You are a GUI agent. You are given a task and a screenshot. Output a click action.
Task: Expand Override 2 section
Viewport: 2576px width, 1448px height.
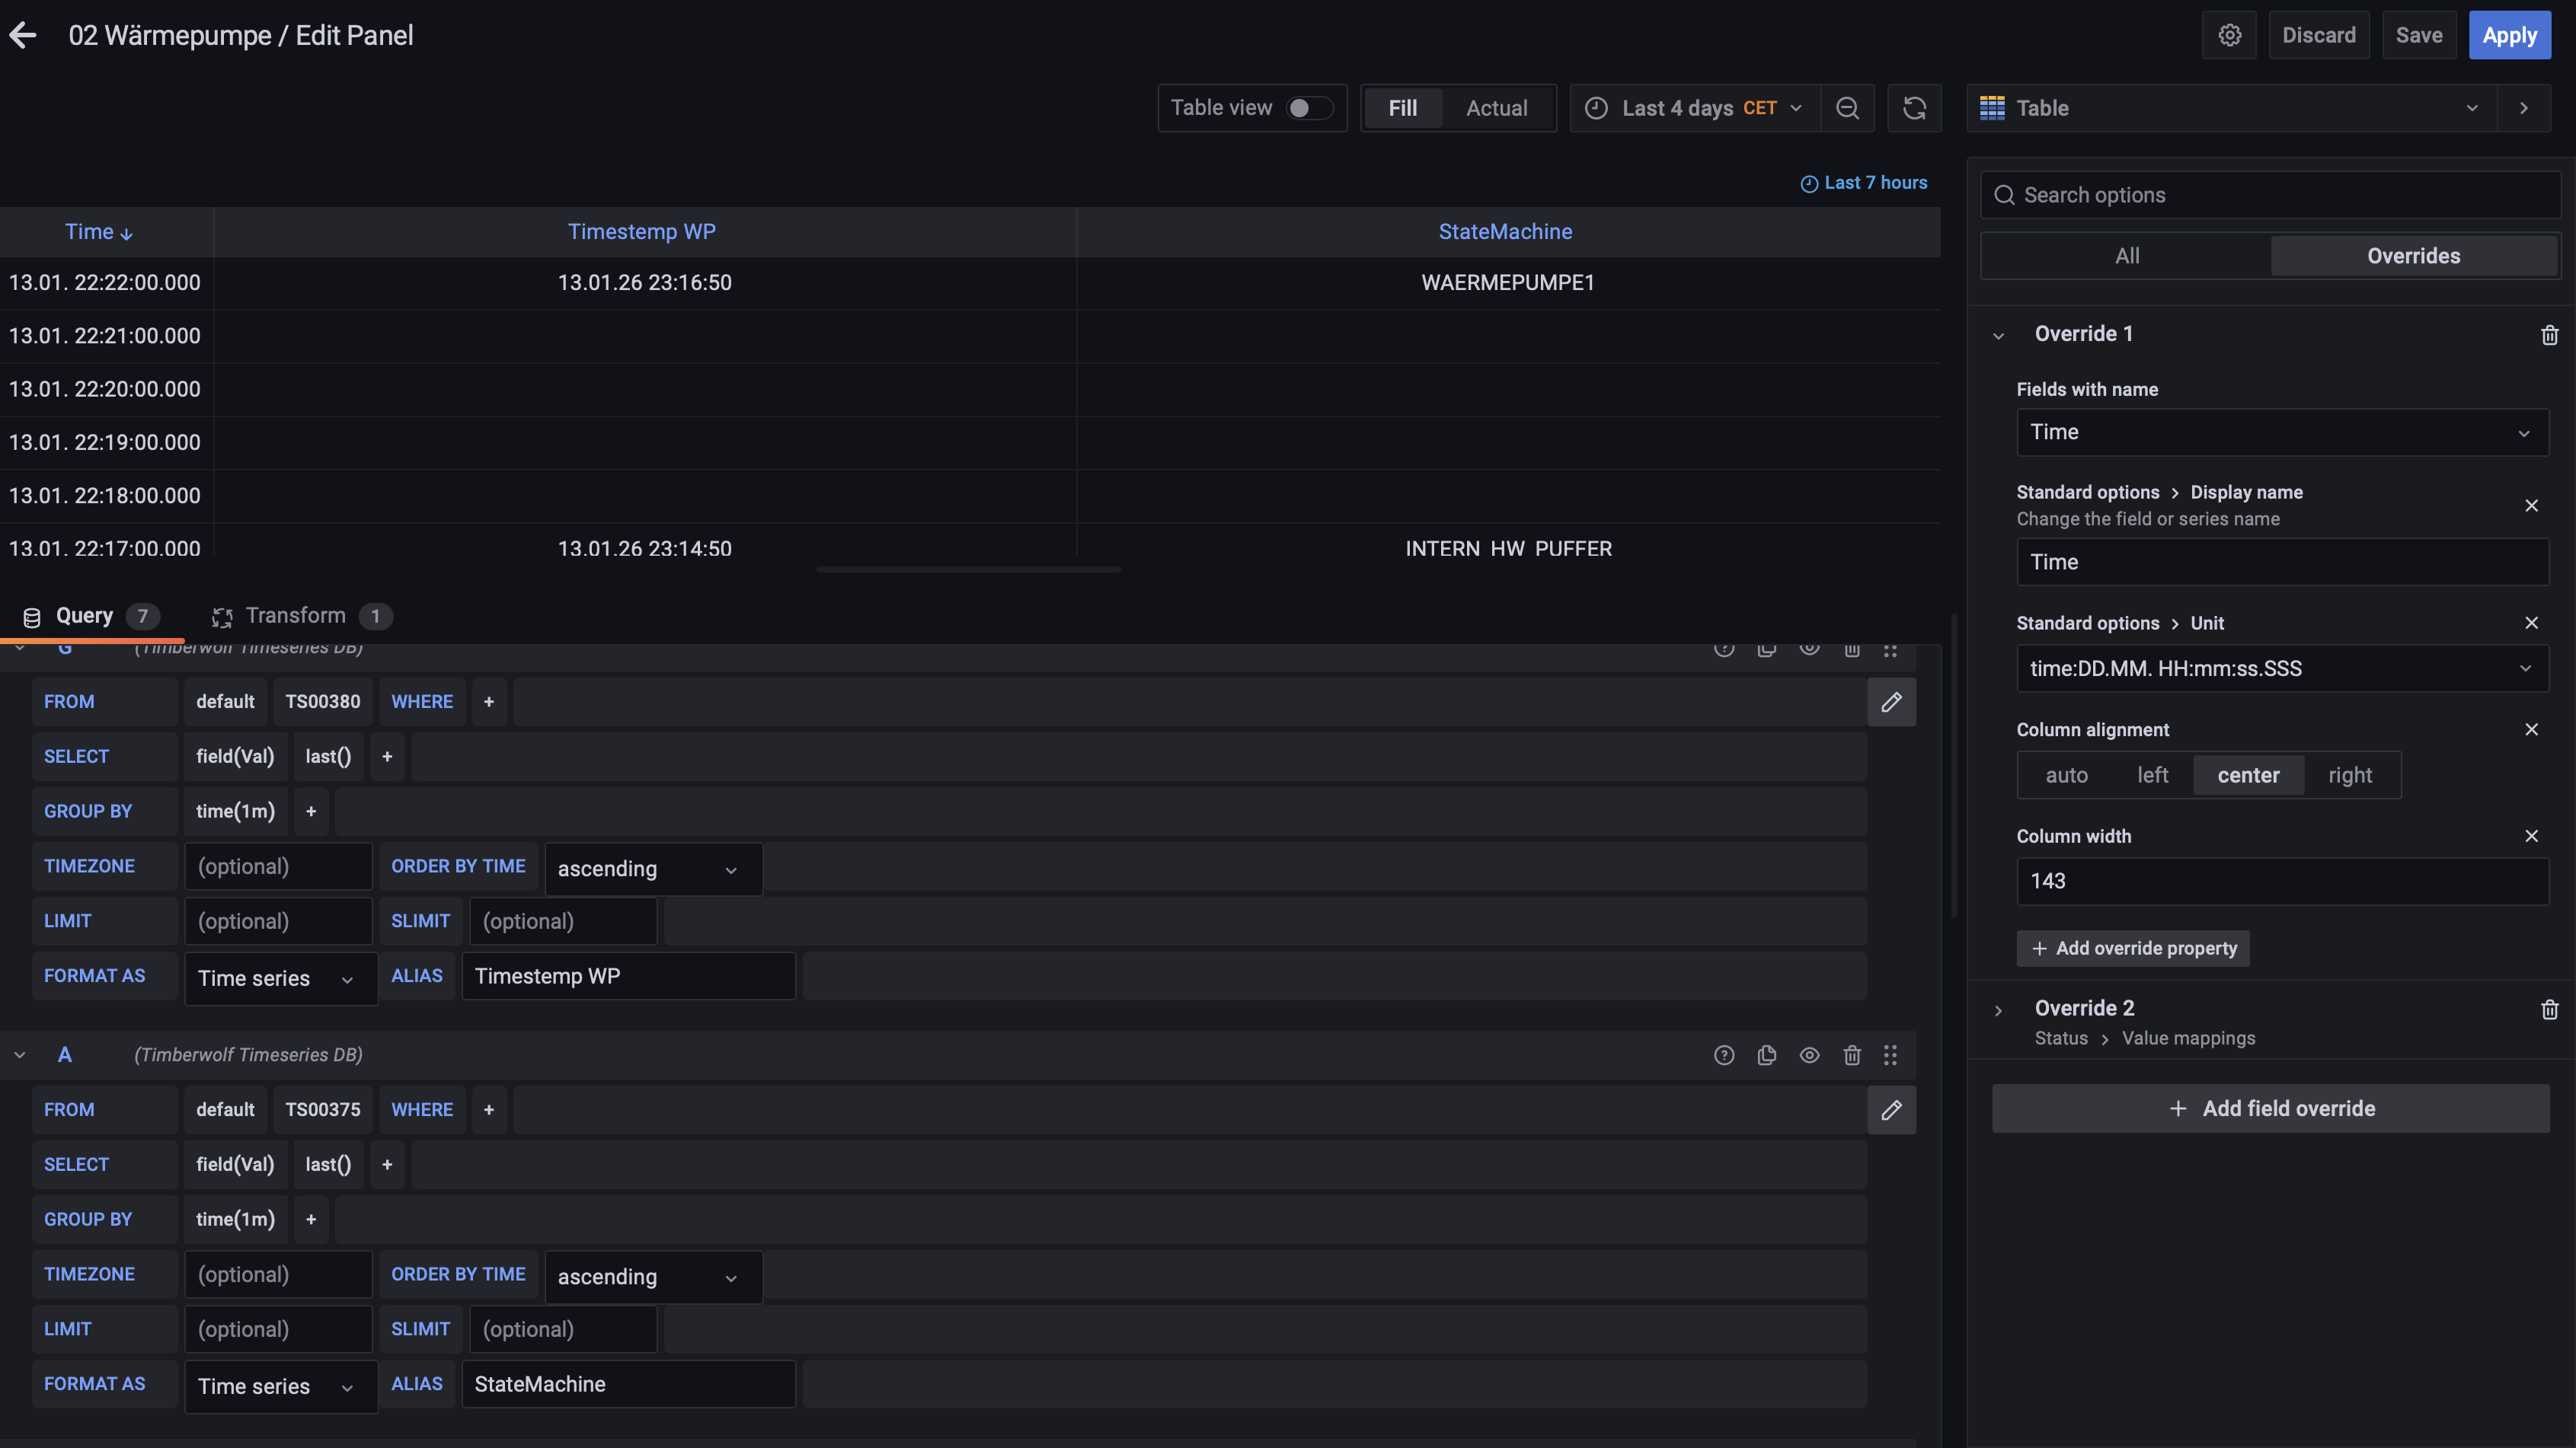click(2084, 1008)
